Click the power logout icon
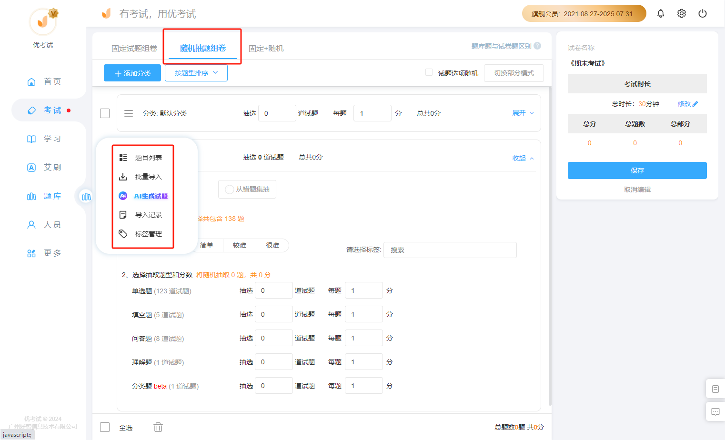 [702, 13]
